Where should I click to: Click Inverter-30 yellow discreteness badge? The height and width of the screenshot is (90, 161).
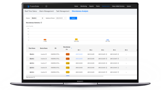(68, 72)
